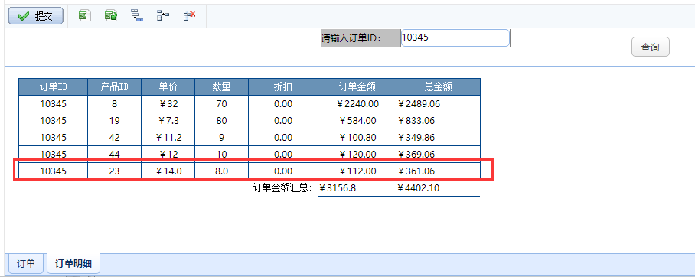Click the insert row icon
The height and width of the screenshot is (277, 695).
point(163,16)
